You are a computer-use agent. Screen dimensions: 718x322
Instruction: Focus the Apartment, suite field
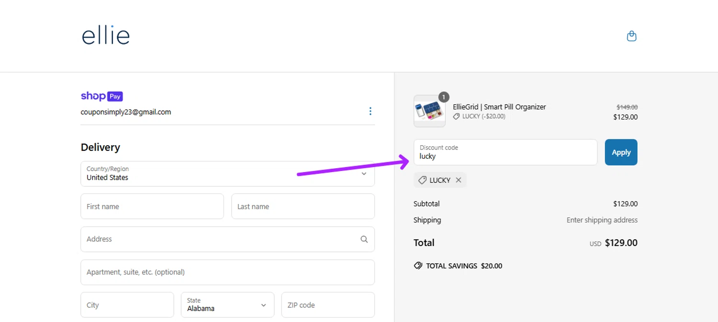(227, 272)
